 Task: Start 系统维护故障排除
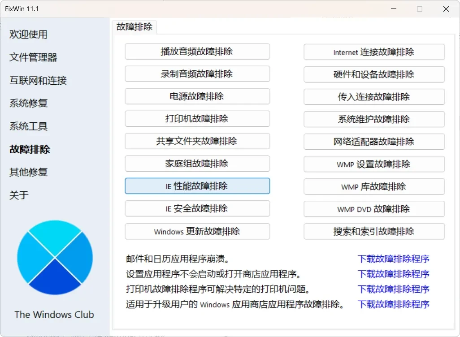(374, 119)
